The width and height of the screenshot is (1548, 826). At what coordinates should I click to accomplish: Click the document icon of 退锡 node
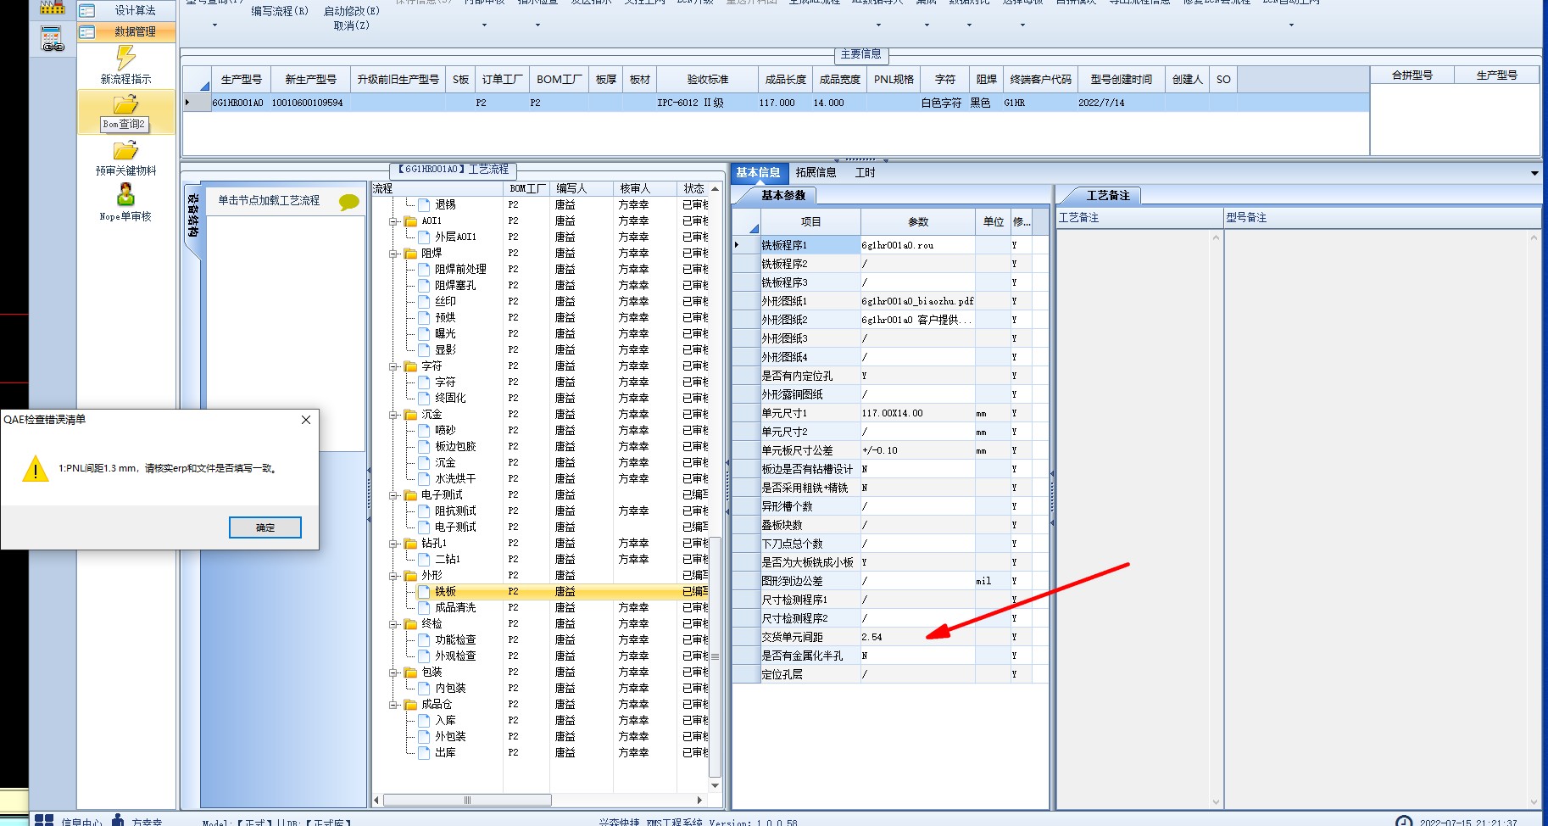coord(425,204)
